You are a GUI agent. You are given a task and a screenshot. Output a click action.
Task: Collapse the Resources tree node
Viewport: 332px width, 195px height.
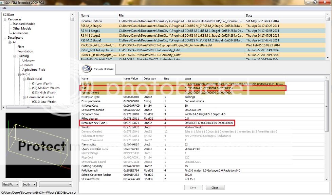(5, 19)
